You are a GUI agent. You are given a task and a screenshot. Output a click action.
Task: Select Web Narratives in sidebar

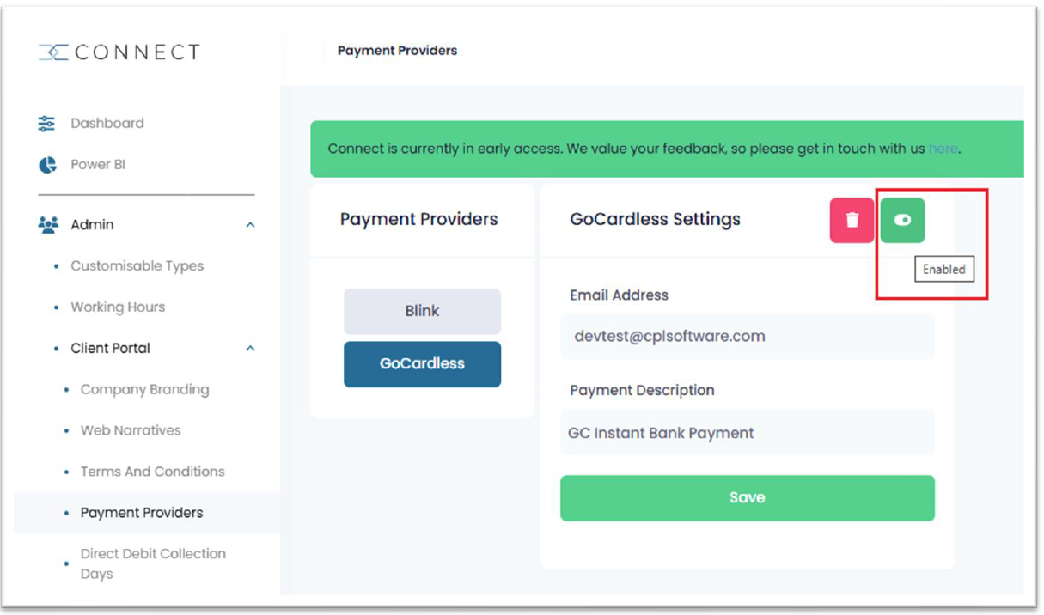[x=131, y=430]
